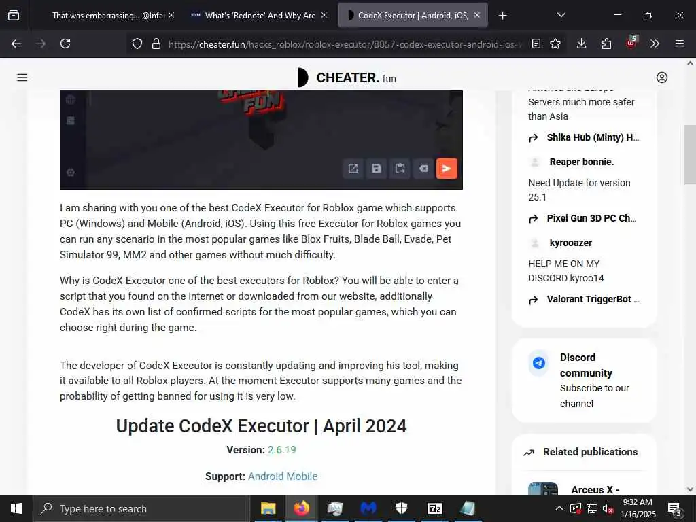Click the Telegram icon beside Discord community
Screen dimensions: 696x522
tap(539, 363)
